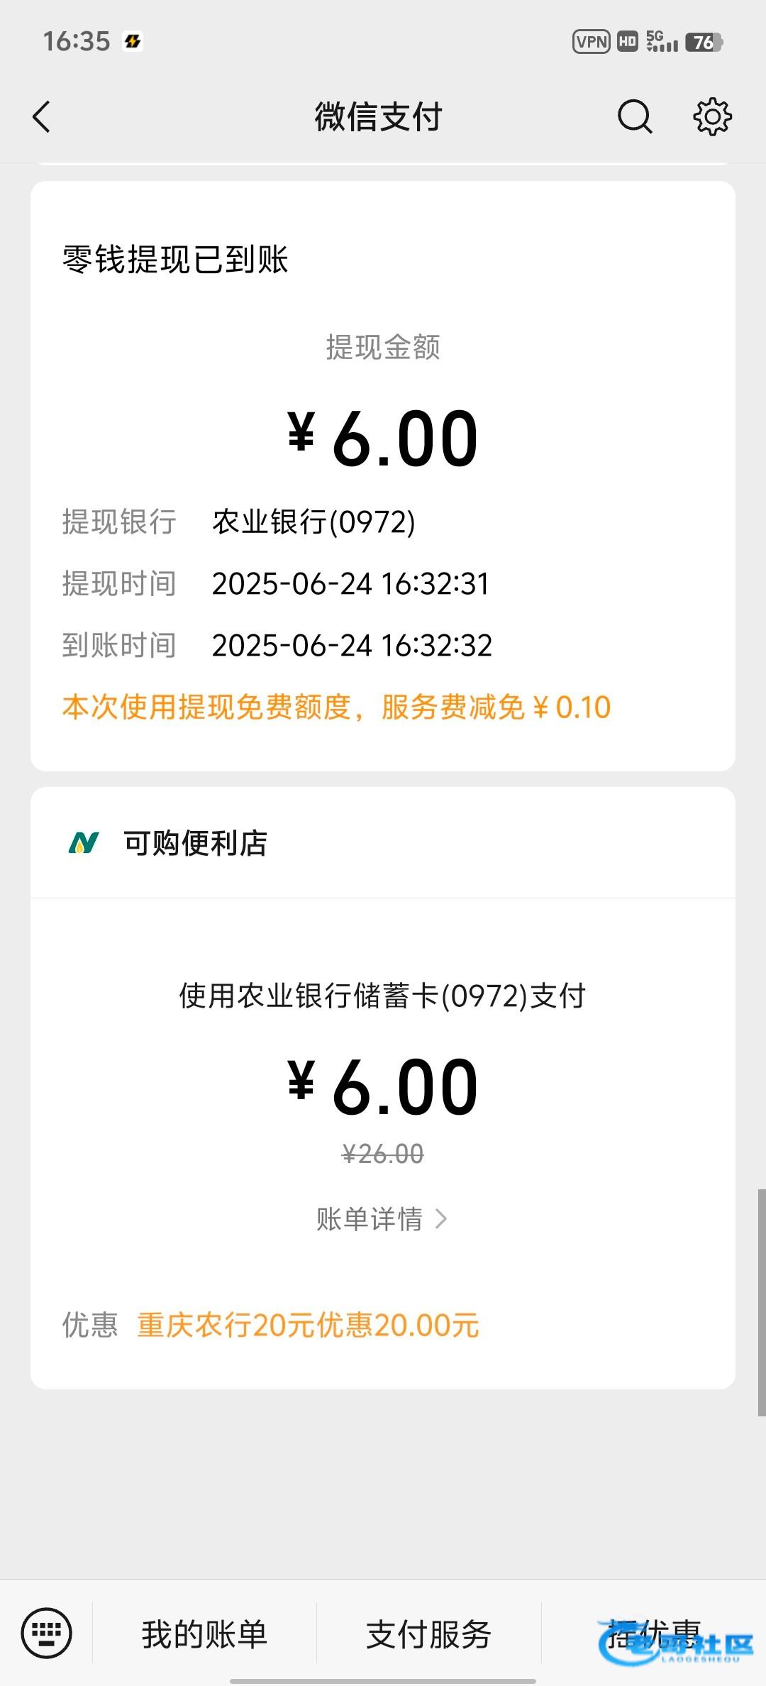The height and width of the screenshot is (1686, 766).
Task: Tap the 5G signal strength icon
Action: click(662, 42)
